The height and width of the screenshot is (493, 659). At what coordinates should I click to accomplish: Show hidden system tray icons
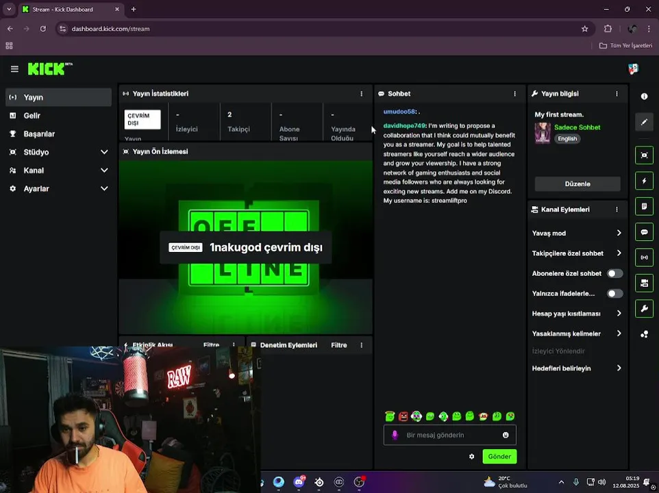(562, 482)
